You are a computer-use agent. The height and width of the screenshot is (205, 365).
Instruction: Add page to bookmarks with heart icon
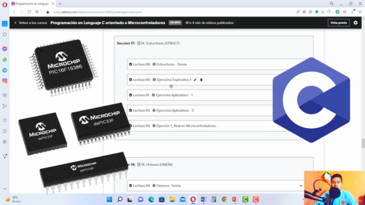point(329,12)
